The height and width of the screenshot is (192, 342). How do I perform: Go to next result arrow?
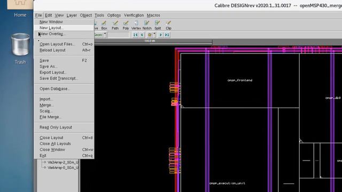pyautogui.click(x=160, y=35)
